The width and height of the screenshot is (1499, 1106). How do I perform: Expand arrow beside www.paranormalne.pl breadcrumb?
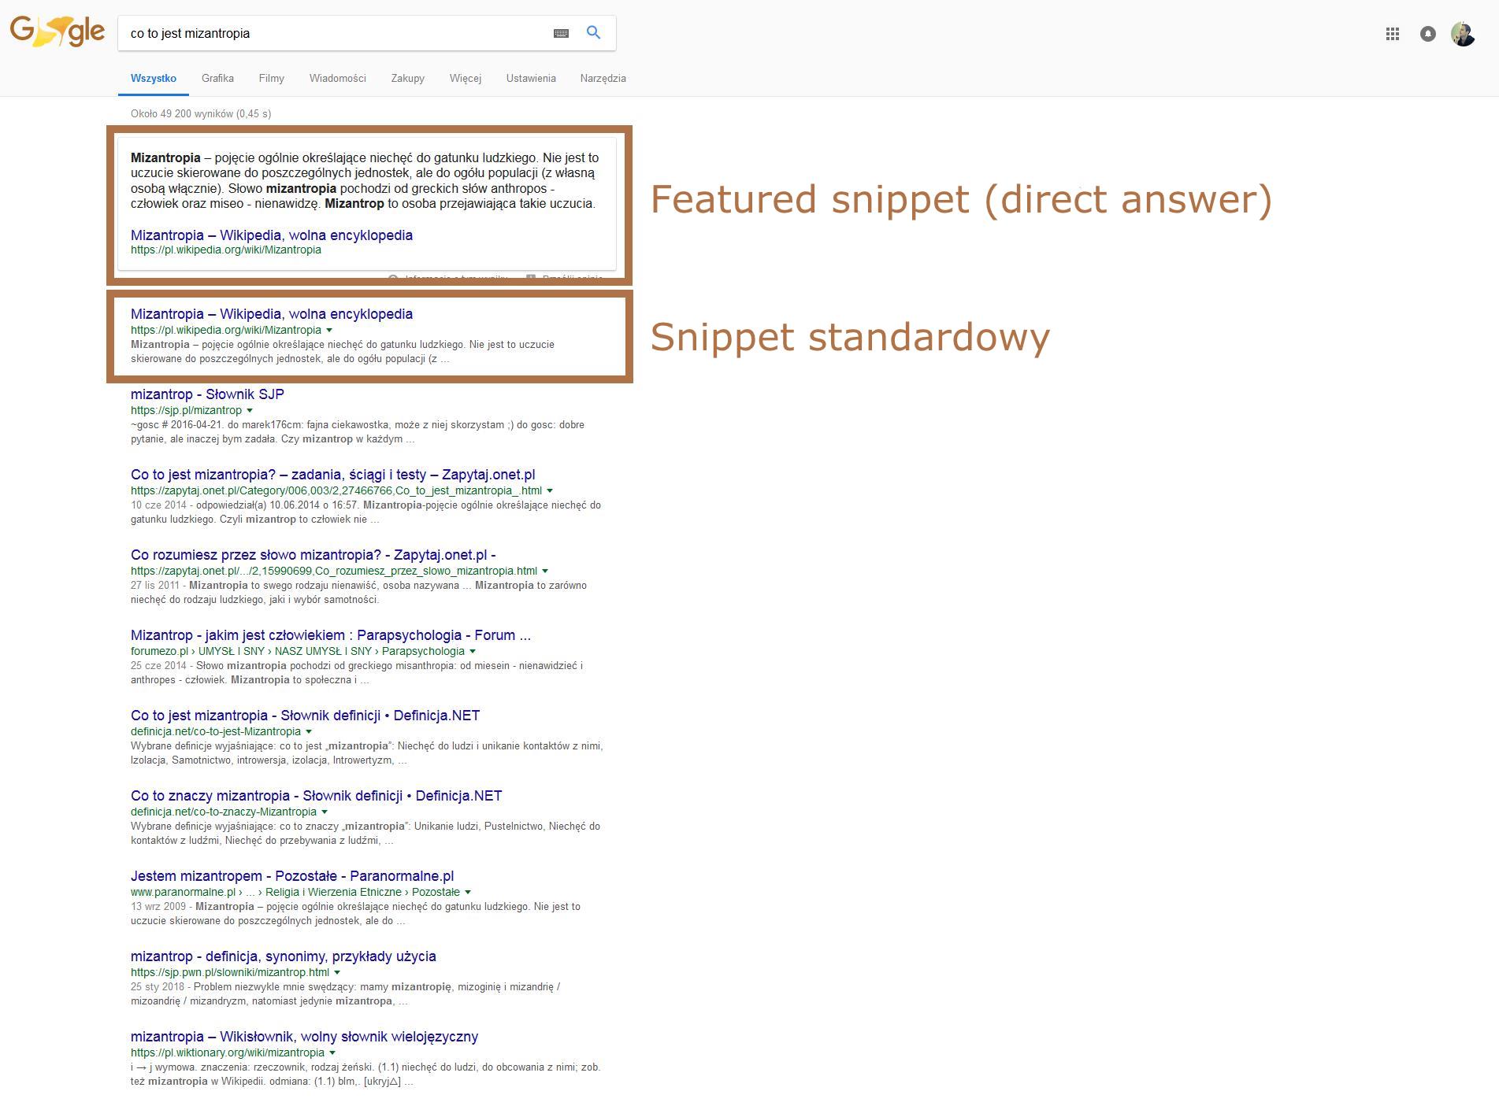(x=468, y=893)
